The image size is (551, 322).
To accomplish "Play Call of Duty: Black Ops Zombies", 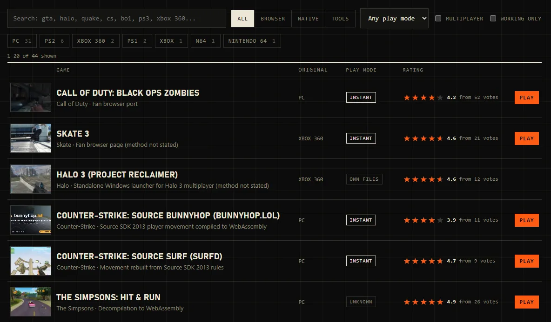I will coord(526,98).
